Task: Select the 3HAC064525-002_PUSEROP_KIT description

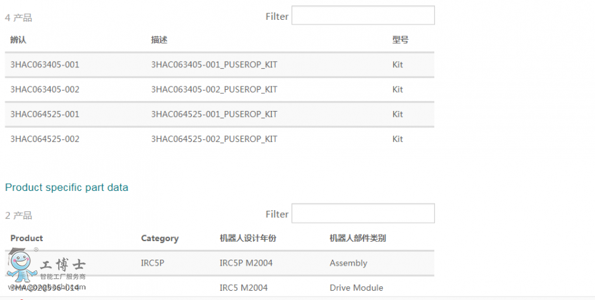Action: (x=214, y=139)
